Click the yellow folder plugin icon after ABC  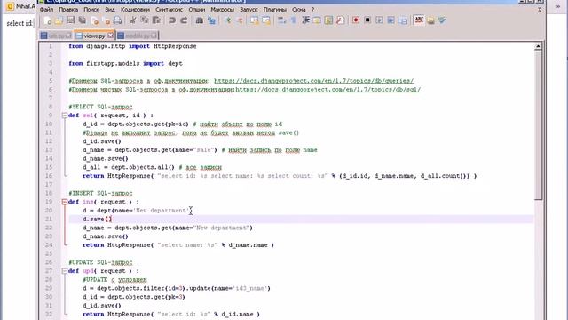pyautogui.click(x=430, y=20)
